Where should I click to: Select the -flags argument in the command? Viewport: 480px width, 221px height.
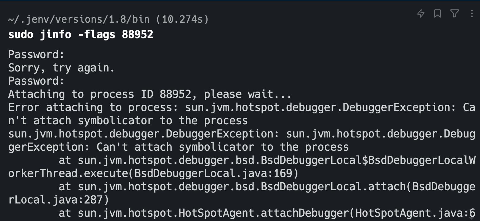pos(96,34)
